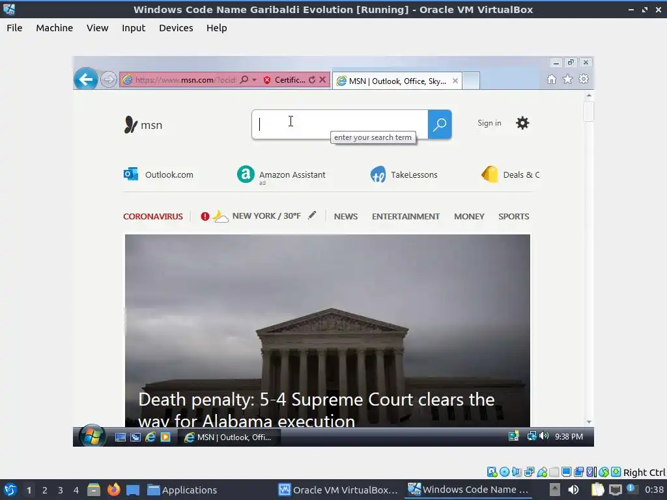Screen dimensions: 667x500
Task: Click the IE vertical scrollbar thumb
Action: (x=589, y=111)
